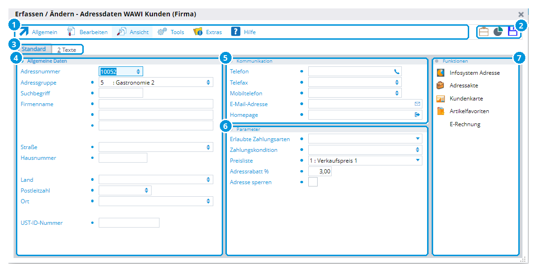This screenshot has width=537, height=272.
Task: Open the Land selection list
Action: pyautogui.click(x=208, y=179)
